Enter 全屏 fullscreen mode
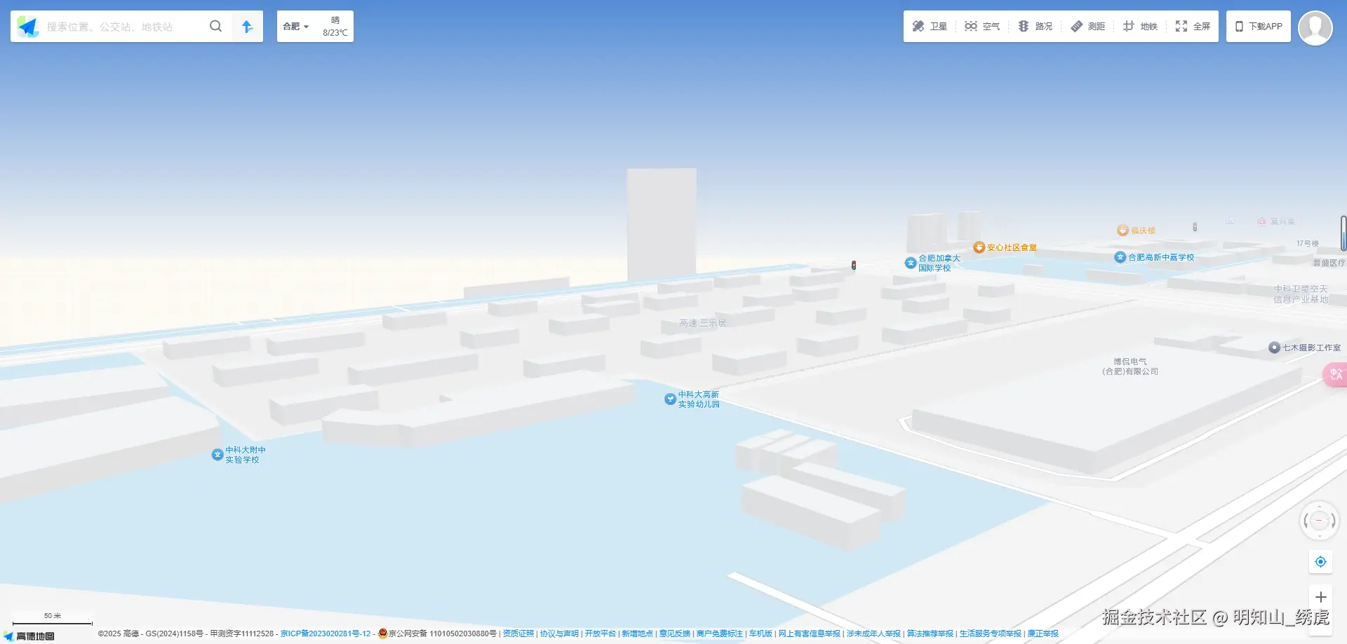 pyautogui.click(x=1193, y=27)
